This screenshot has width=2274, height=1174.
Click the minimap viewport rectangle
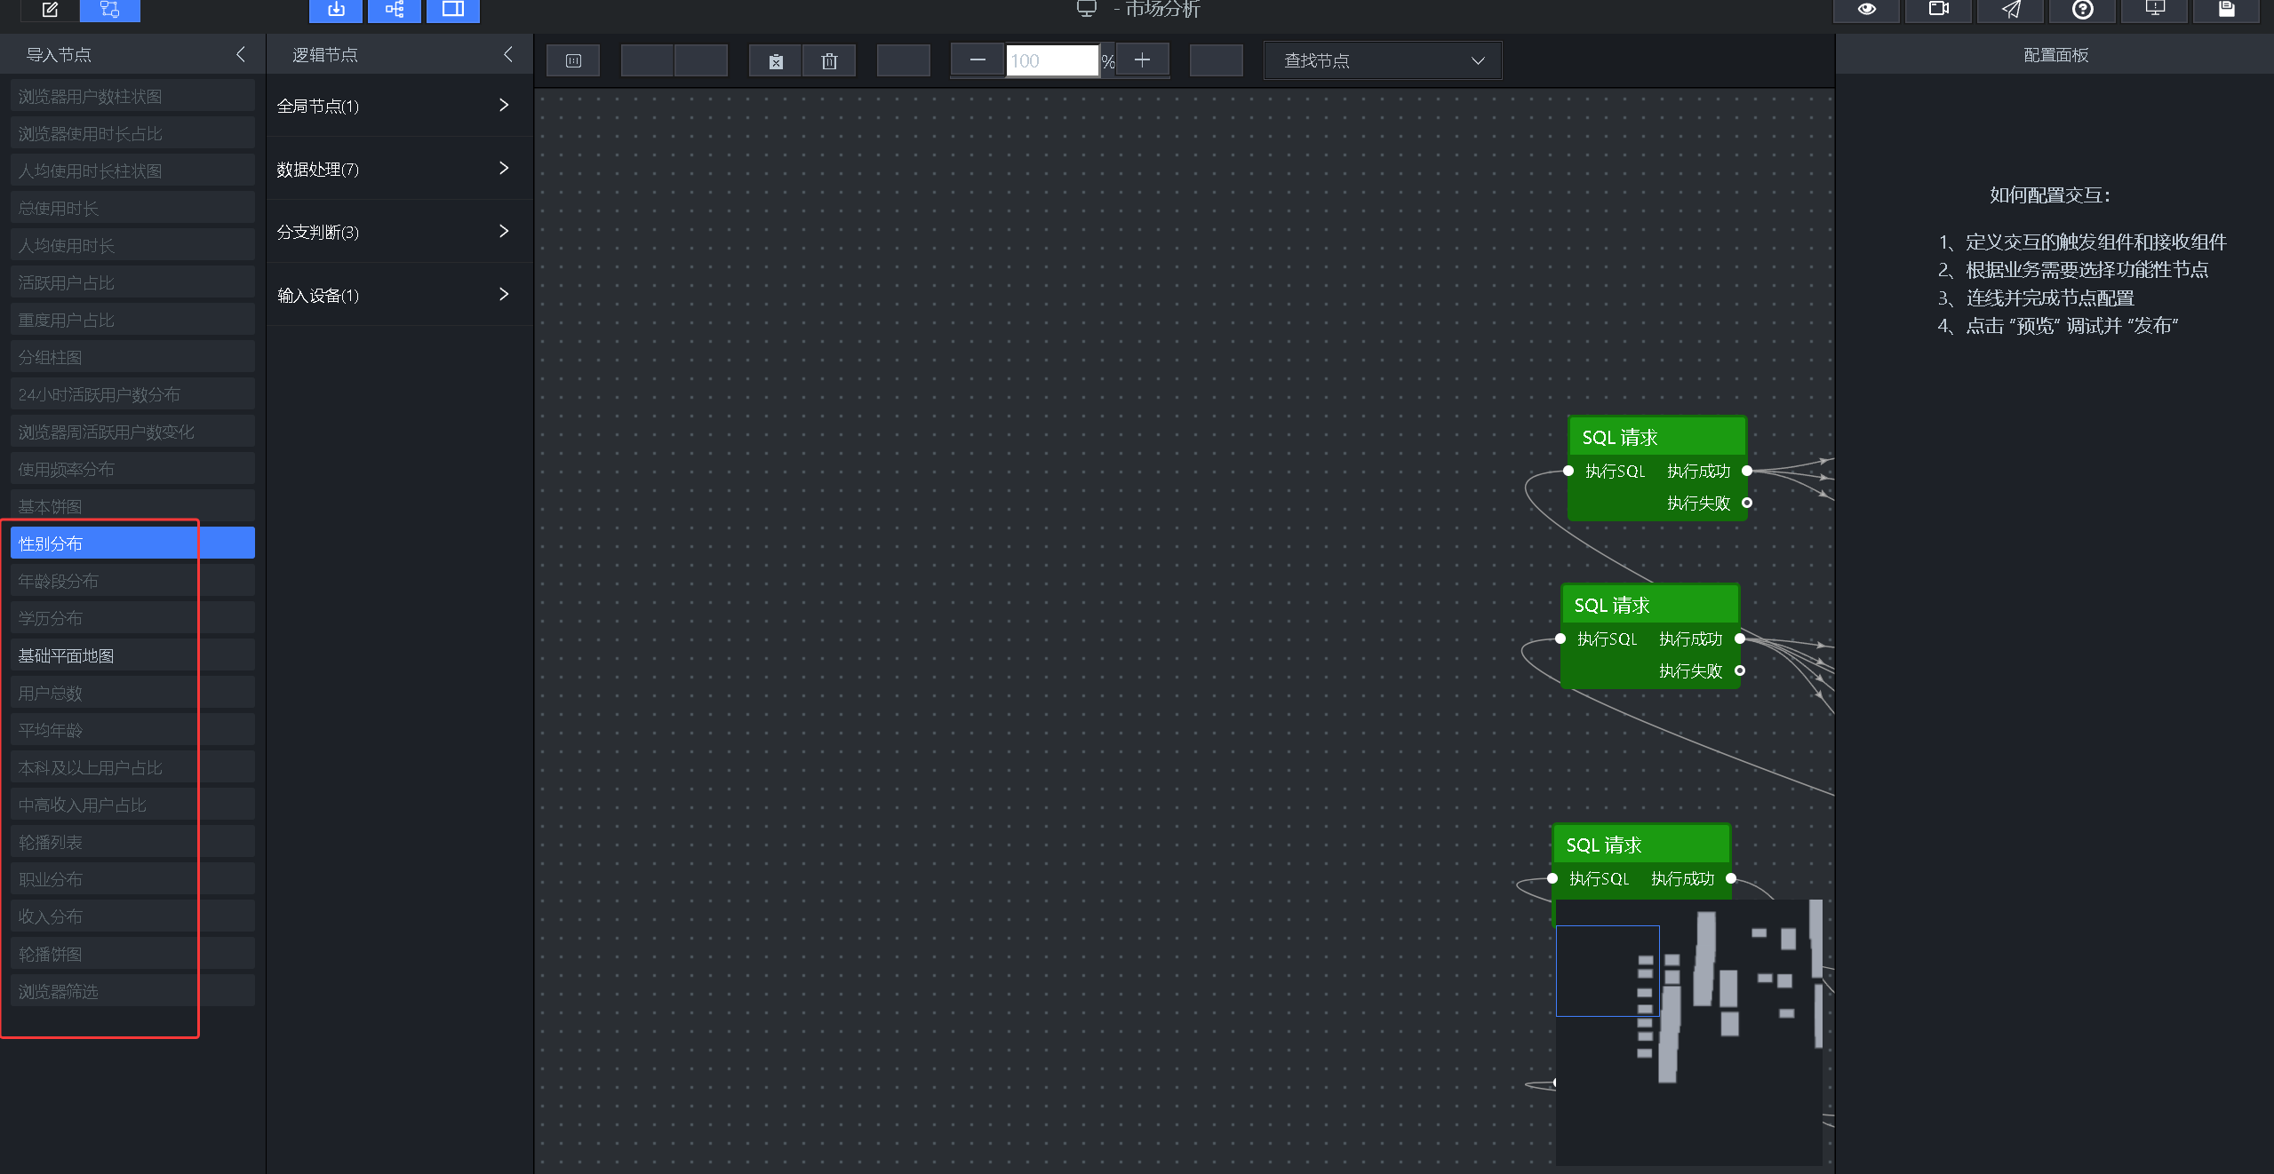[1608, 971]
